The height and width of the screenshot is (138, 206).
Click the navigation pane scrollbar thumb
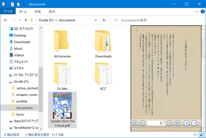tap(41, 90)
